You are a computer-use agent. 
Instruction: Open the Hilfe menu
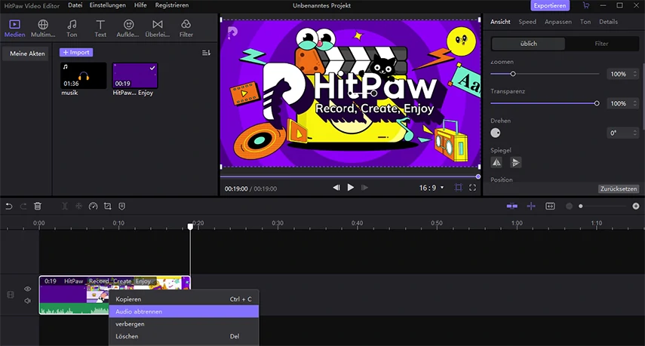point(140,5)
